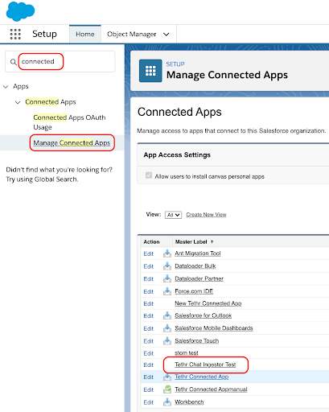This screenshot has width=329, height=412.
Task: Click Edit for Salesforce Touch
Action: pyautogui.click(x=148, y=341)
